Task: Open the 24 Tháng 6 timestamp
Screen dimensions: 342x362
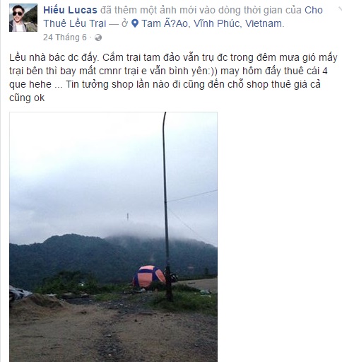Action: tap(65, 37)
